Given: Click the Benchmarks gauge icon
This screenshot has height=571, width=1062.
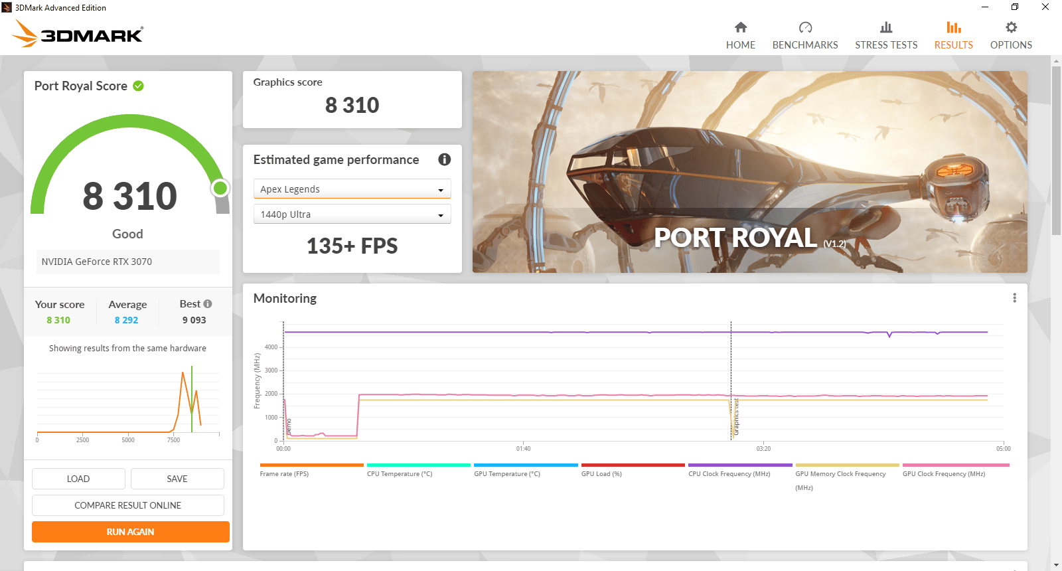Looking at the screenshot, I should [x=805, y=27].
